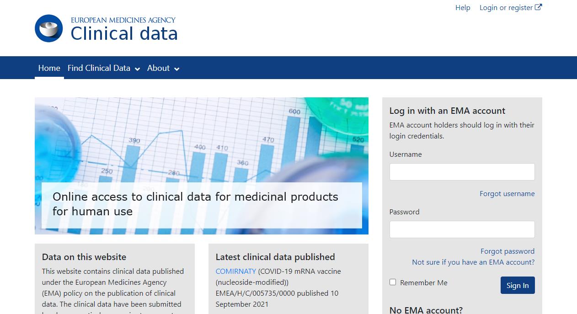Click the chevron next to Find Clinical Data

(138, 69)
